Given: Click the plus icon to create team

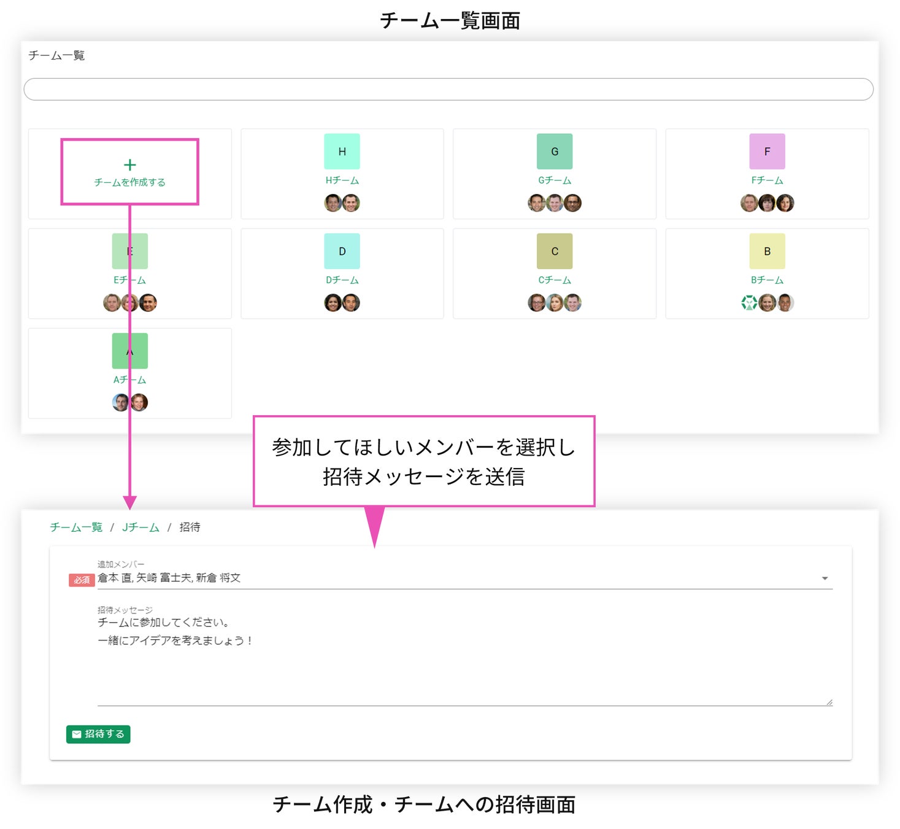Looking at the screenshot, I should coord(129,165).
